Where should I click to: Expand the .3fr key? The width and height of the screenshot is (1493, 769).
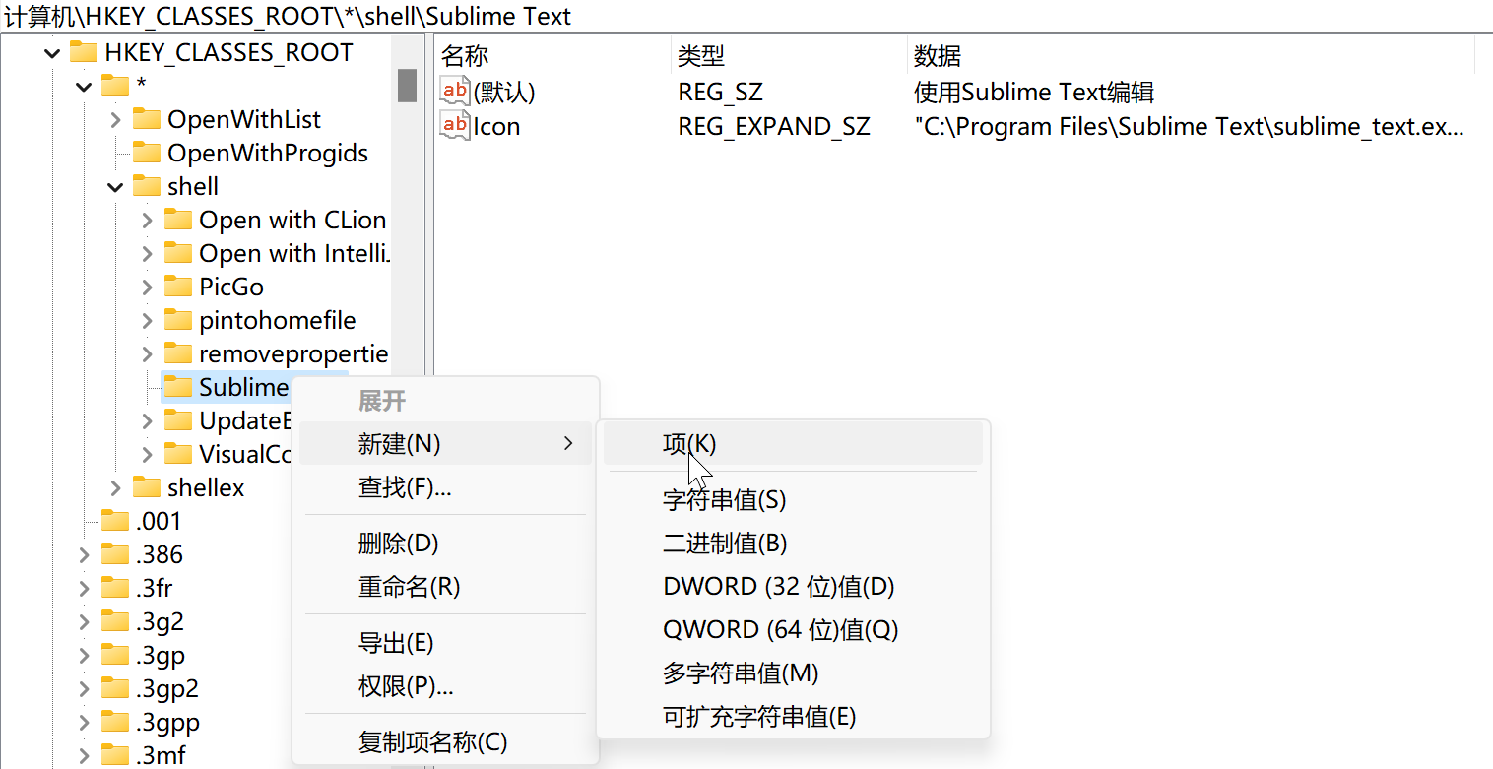[85, 589]
